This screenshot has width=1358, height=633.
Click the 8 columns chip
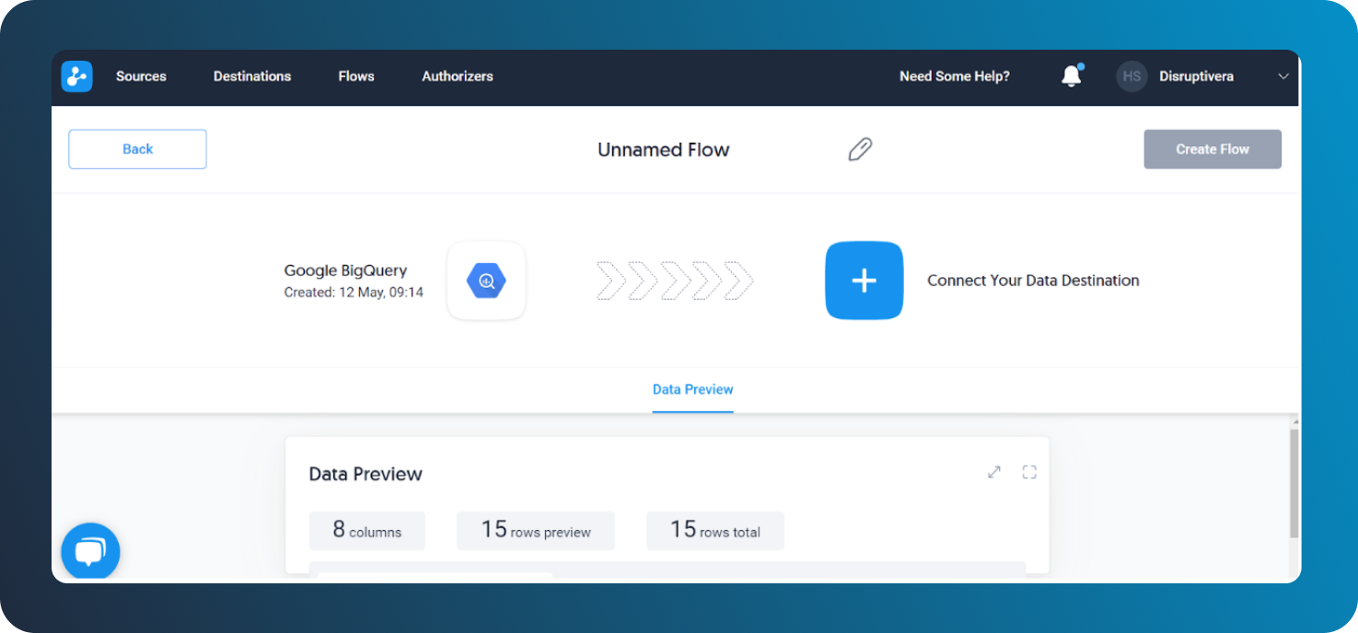point(366,531)
